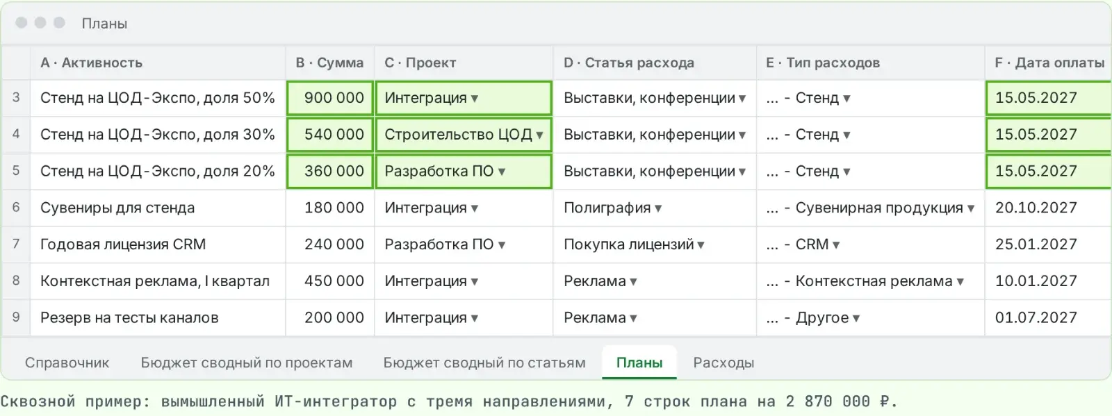Expand Покупка лицензий dropdown arrow

(x=701, y=245)
